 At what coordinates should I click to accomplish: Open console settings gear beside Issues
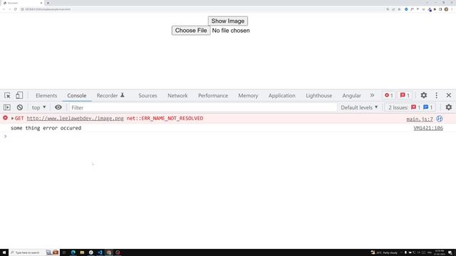(449, 107)
